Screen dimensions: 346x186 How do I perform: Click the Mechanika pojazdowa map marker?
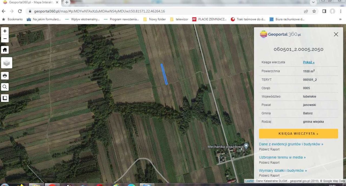click(x=245, y=146)
